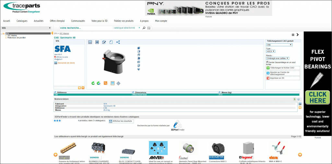Viewport: 332px width, 164px height.
Task: Click the orange magnifier zoom icon
Action: [x=105, y=83]
